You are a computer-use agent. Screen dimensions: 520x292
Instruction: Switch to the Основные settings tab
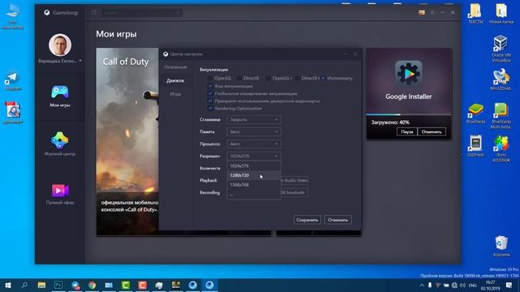click(x=175, y=67)
